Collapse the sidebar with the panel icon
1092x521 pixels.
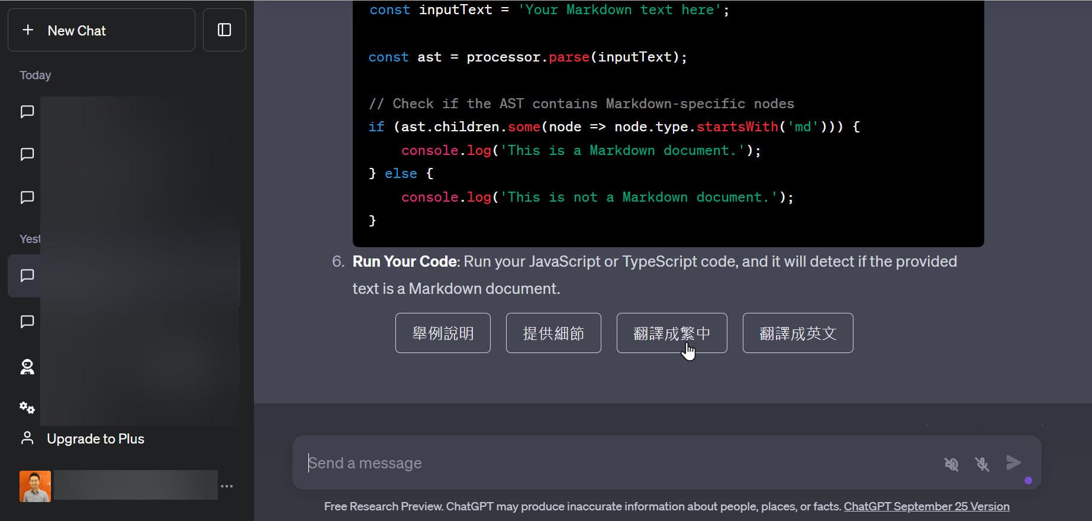point(224,30)
